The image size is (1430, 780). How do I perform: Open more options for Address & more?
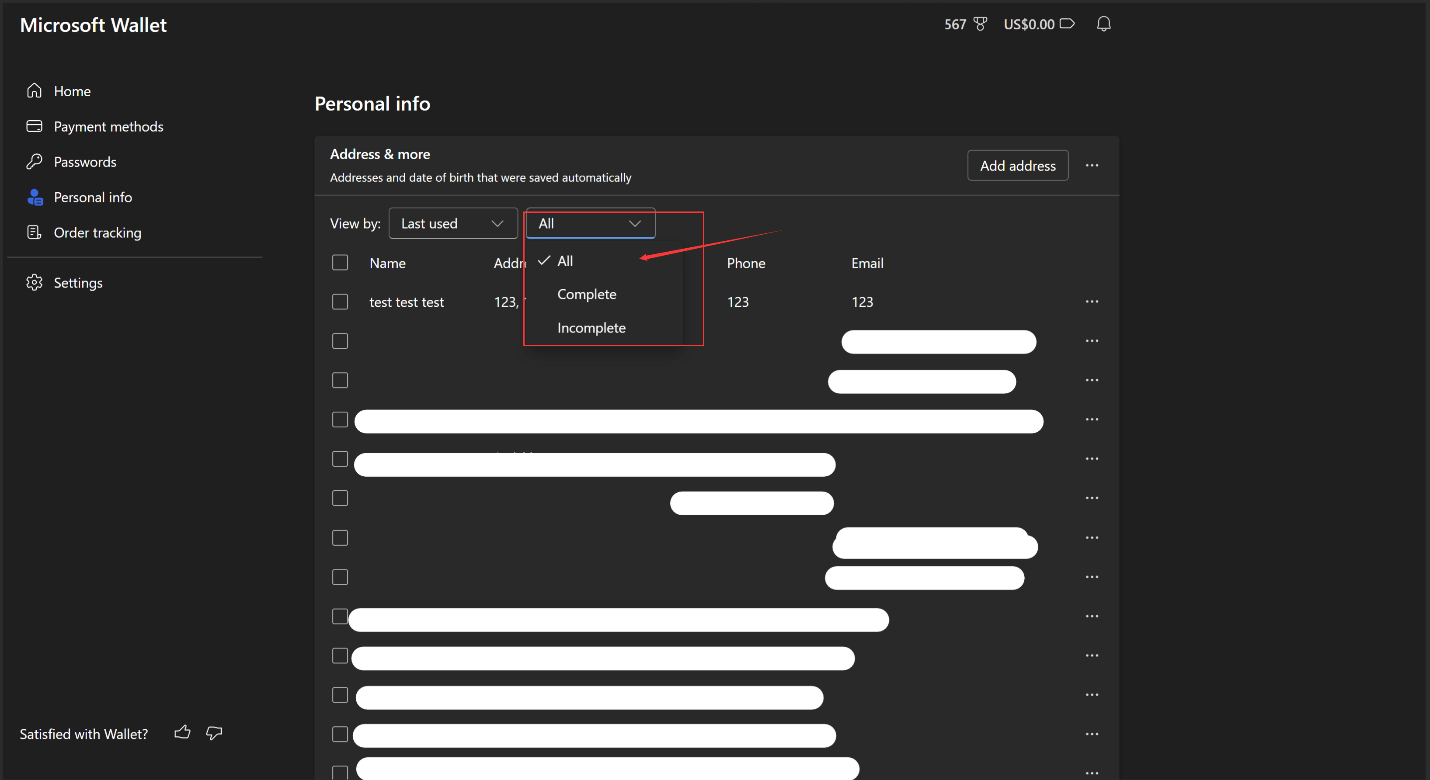(1091, 165)
